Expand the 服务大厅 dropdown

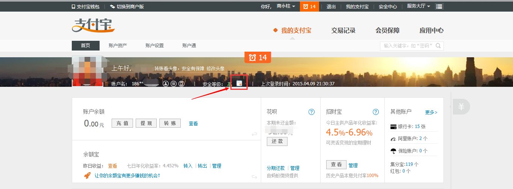pos(419,6)
